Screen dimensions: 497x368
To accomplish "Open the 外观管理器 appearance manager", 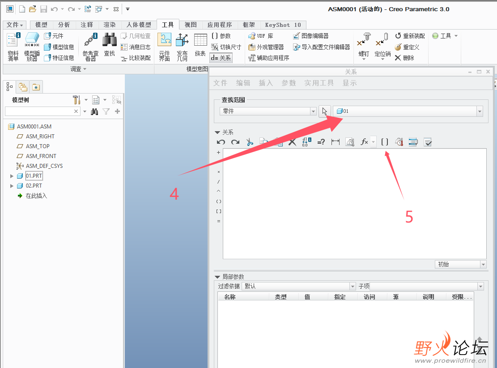I will point(266,47).
